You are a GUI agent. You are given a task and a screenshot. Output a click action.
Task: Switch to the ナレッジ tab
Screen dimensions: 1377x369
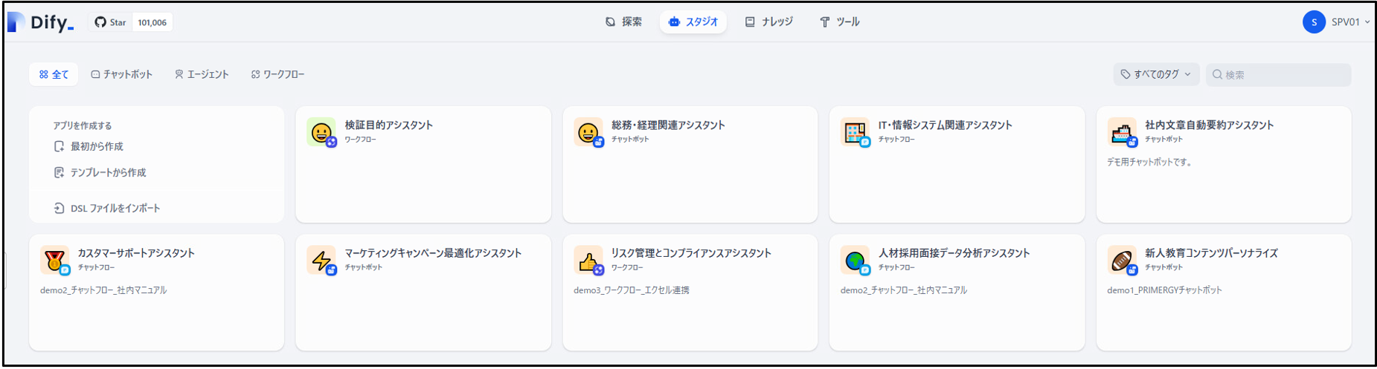point(769,22)
